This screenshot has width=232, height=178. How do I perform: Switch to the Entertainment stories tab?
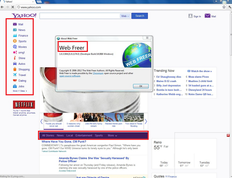point(84,135)
